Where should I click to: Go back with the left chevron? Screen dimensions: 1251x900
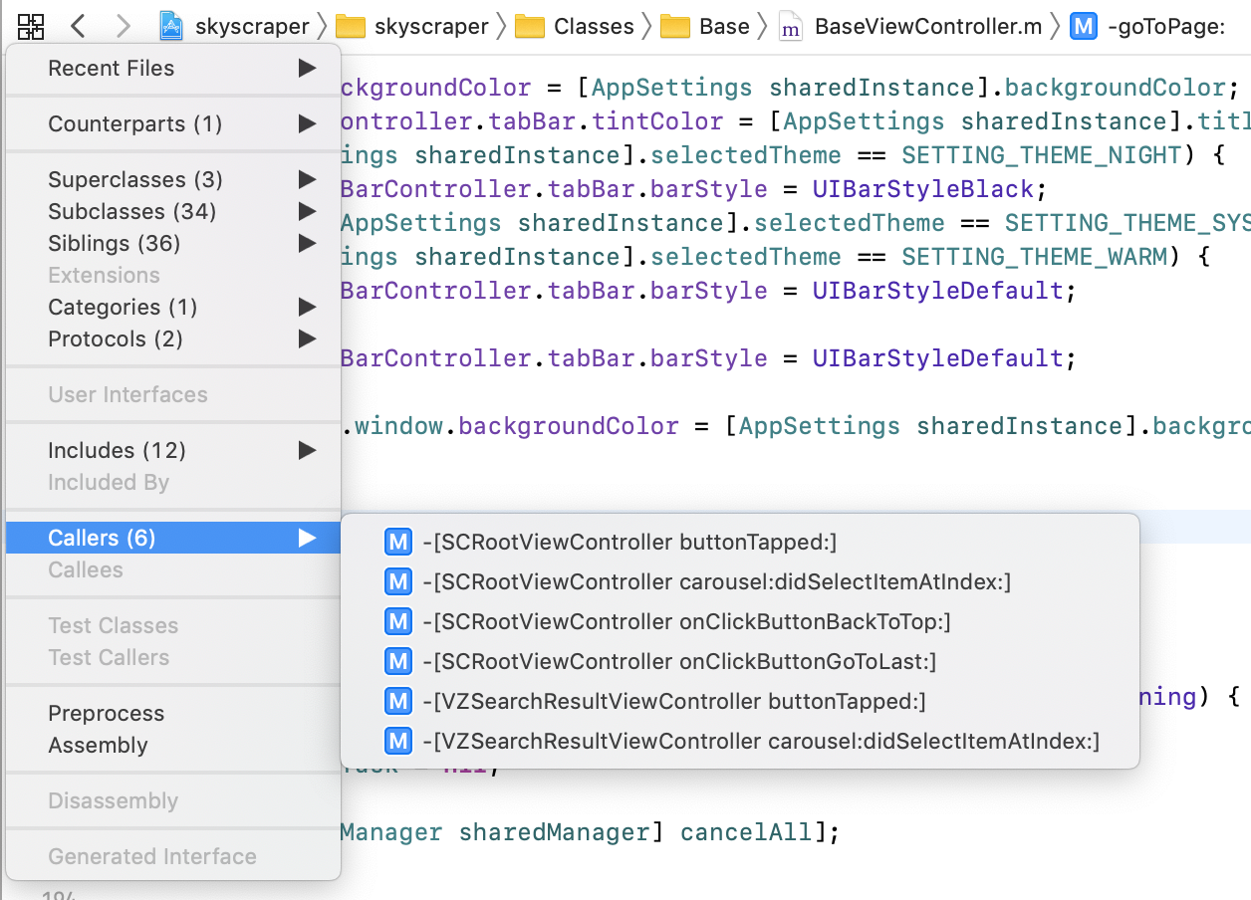coord(79,27)
